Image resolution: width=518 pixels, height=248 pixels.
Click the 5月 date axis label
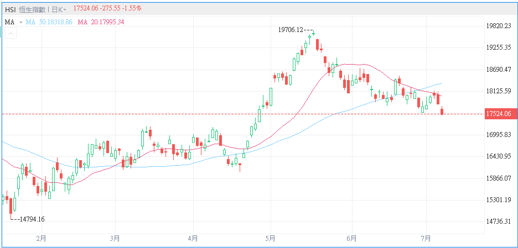[271, 238]
